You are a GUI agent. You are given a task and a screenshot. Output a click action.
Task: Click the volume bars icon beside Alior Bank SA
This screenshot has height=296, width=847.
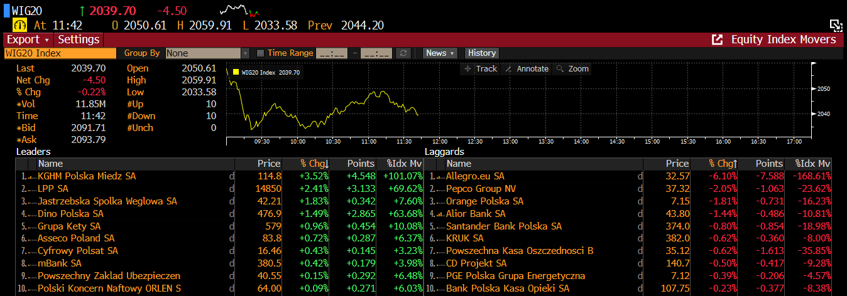click(x=441, y=214)
